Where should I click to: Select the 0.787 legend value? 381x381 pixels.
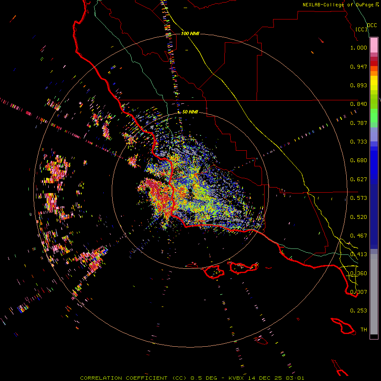(359, 123)
